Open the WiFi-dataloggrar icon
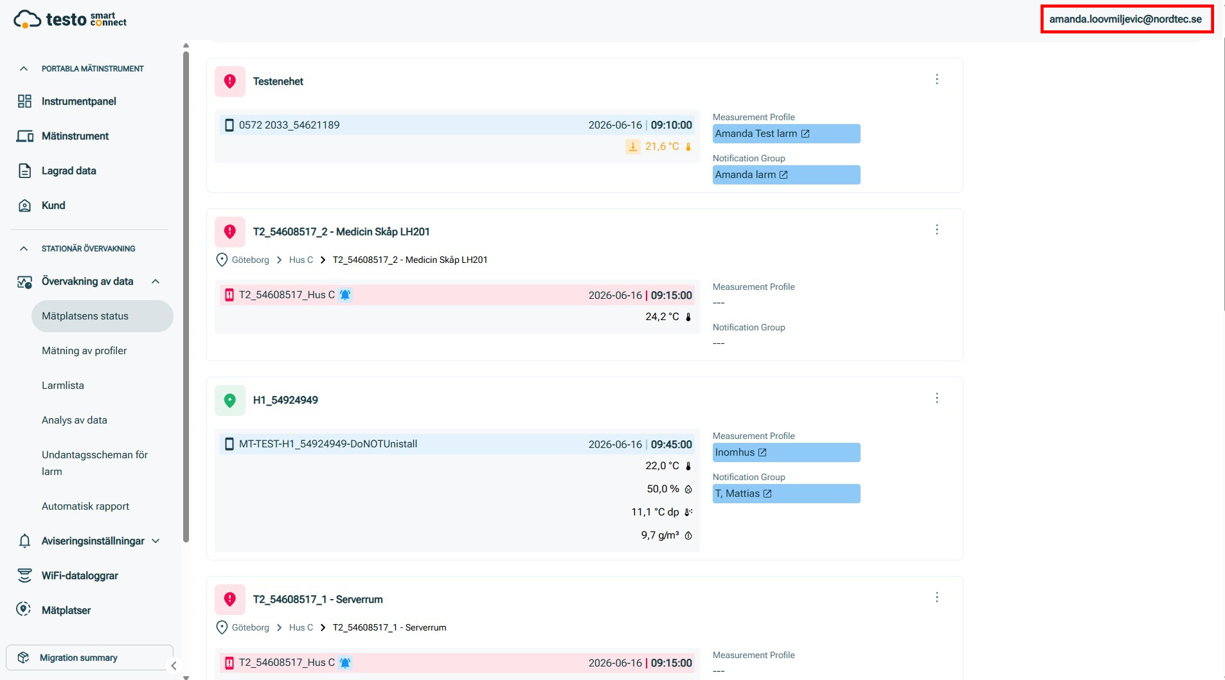 pos(24,575)
